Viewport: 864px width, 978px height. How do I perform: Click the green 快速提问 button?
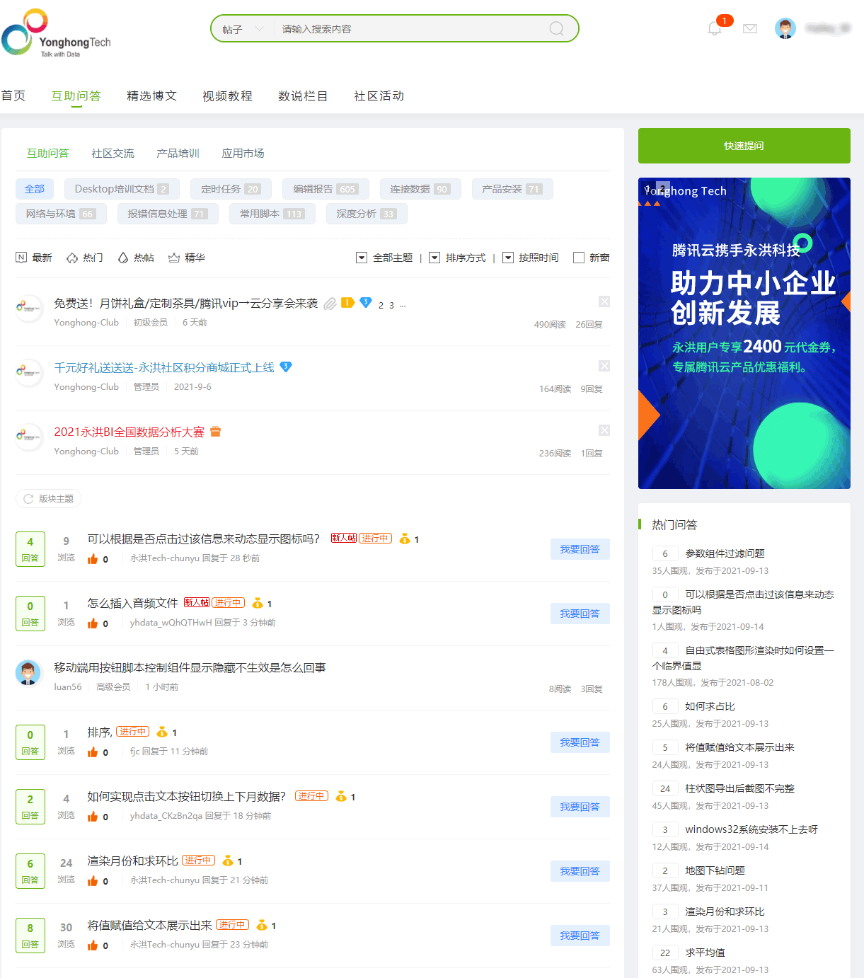(x=744, y=146)
